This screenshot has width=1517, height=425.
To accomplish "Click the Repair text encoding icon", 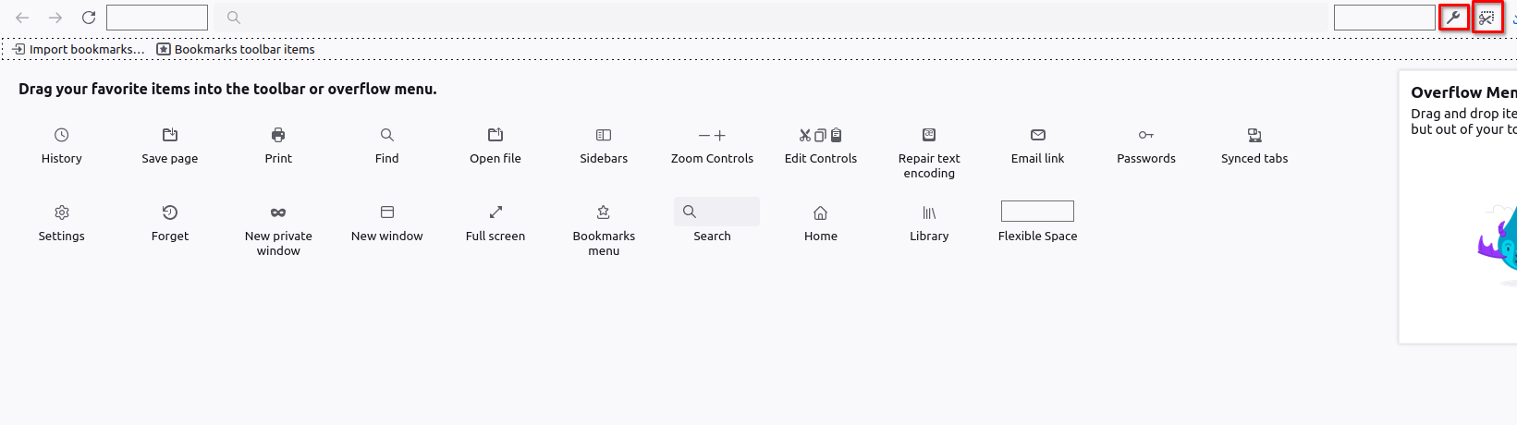I will point(929,135).
